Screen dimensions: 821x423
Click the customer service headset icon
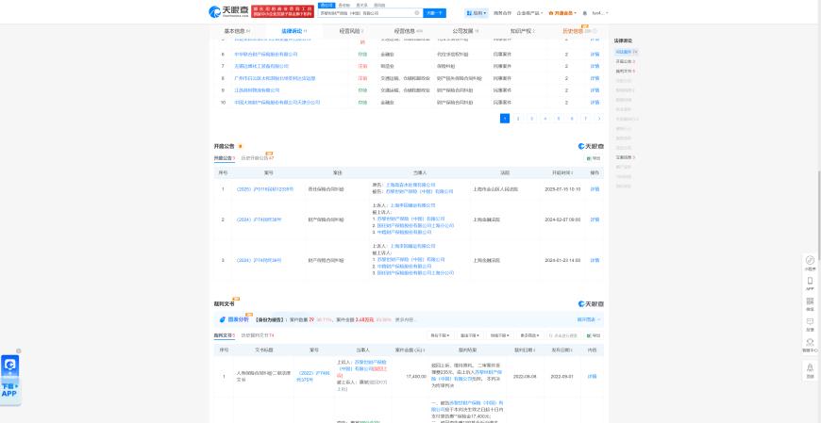[810, 344]
